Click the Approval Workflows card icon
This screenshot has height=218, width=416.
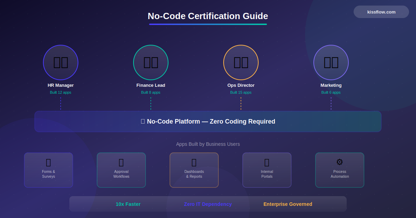click(x=121, y=162)
